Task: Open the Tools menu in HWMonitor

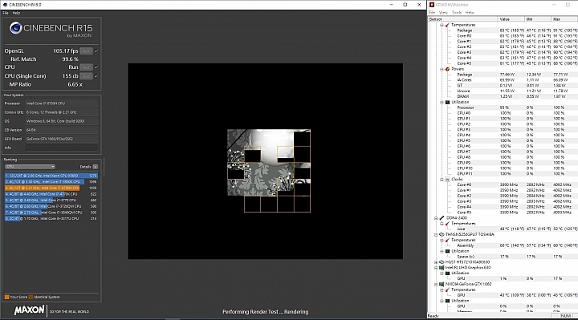Action: tap(456, 12)
